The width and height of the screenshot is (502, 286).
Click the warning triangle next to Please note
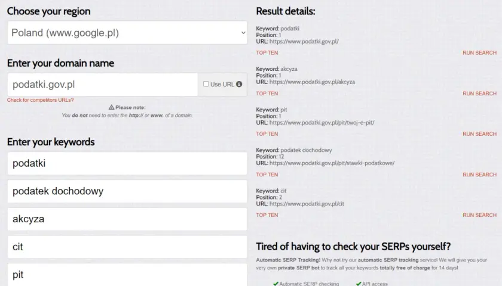point(111,107)
